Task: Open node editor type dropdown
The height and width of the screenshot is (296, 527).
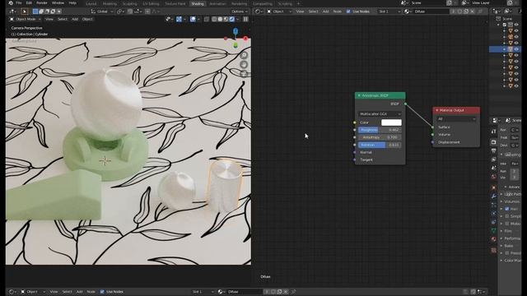Action: coord(258,12)
